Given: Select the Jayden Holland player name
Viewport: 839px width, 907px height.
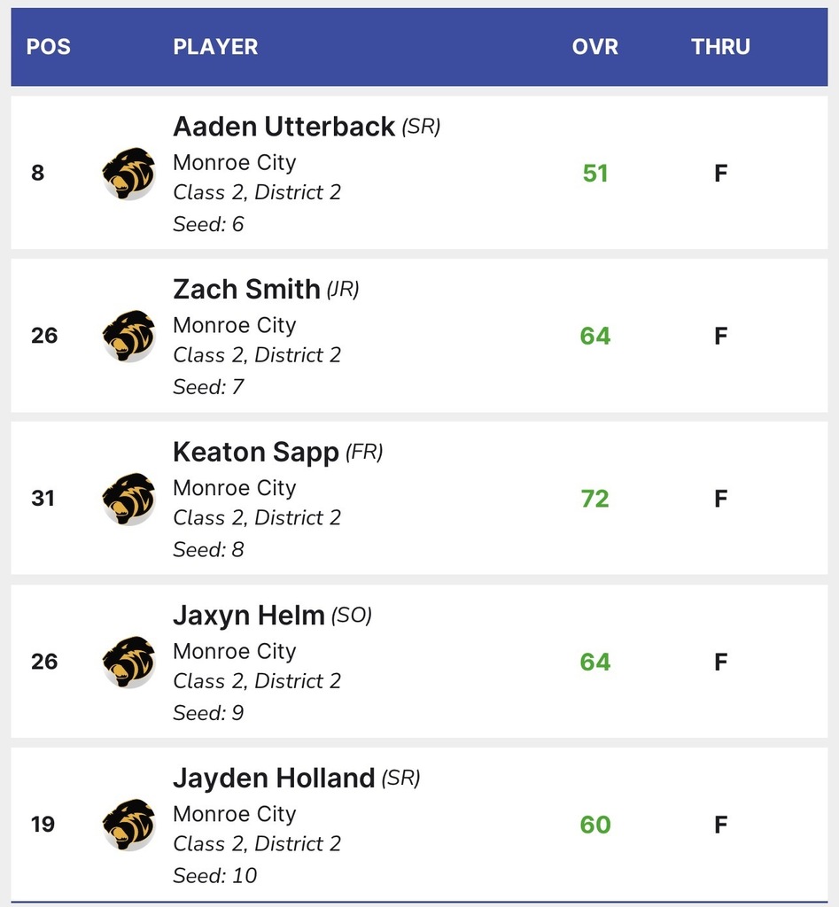Looking at the screenshot, I should [274, 779].
